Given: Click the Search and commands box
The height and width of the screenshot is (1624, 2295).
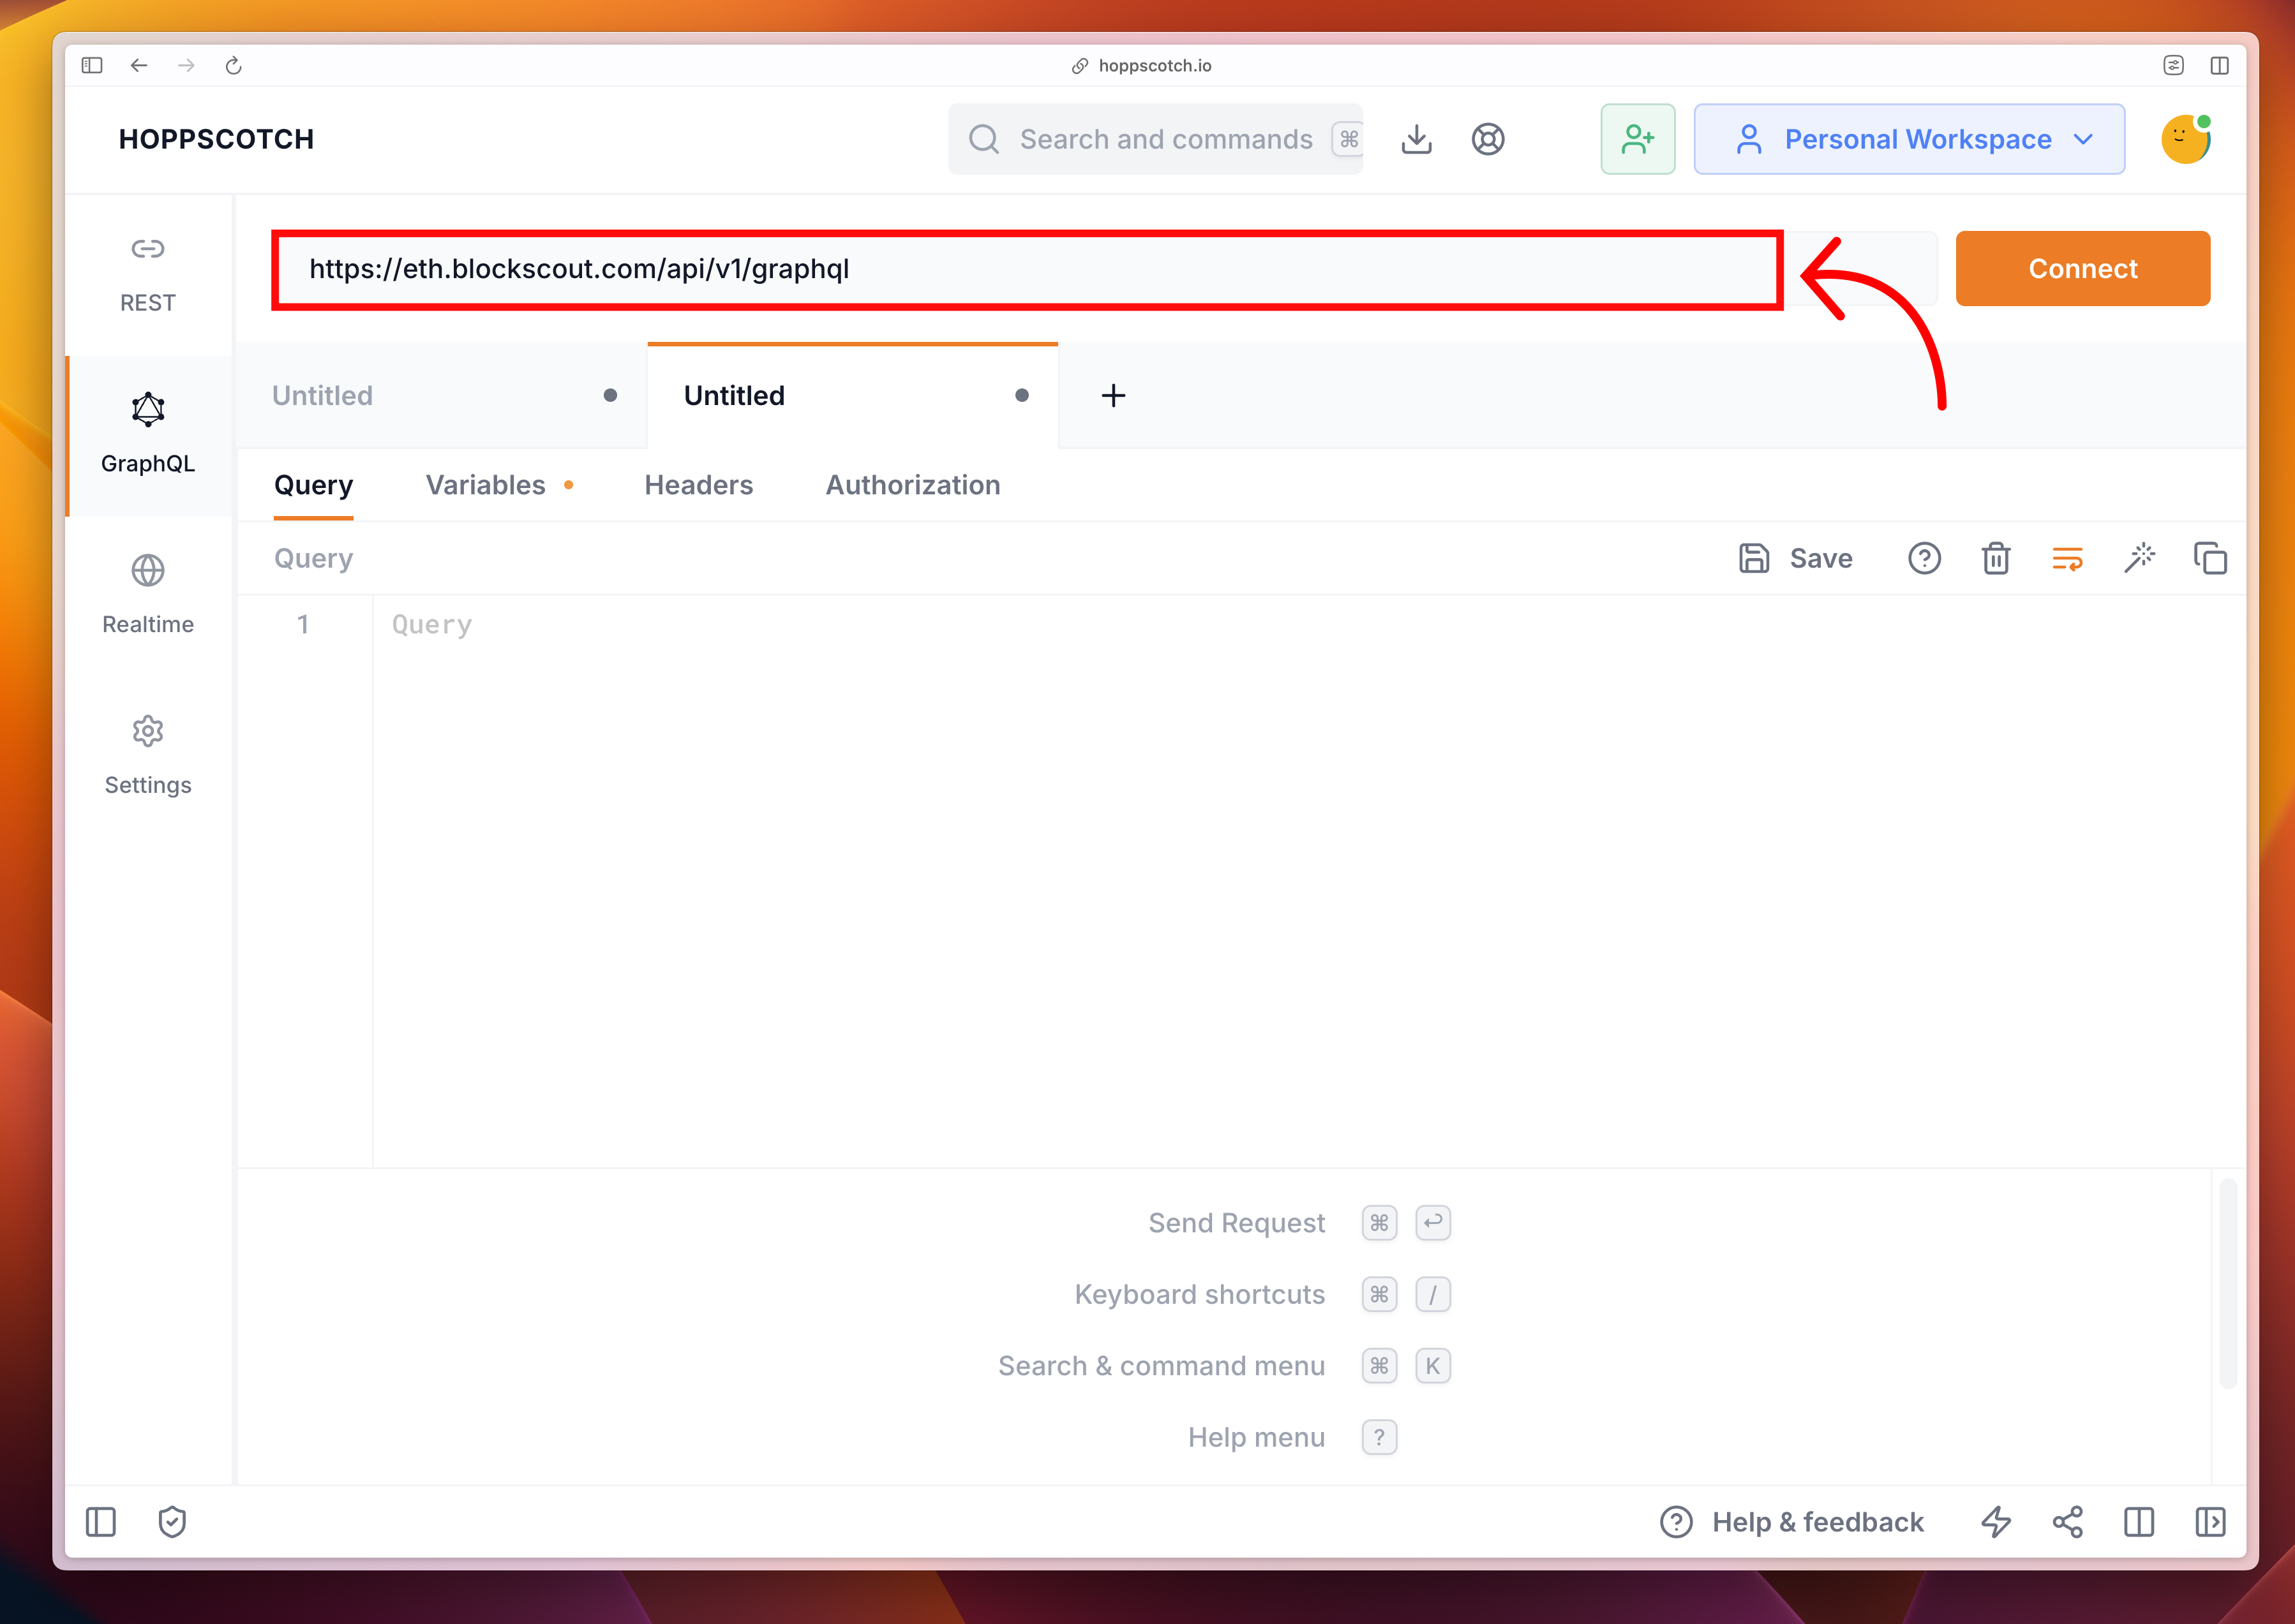Looking at the screenshot, I should [x=1156, y=139].
